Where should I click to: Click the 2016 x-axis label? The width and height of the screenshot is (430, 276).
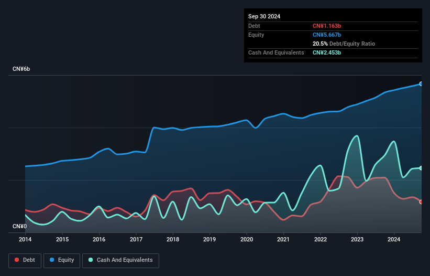point(99,239)
